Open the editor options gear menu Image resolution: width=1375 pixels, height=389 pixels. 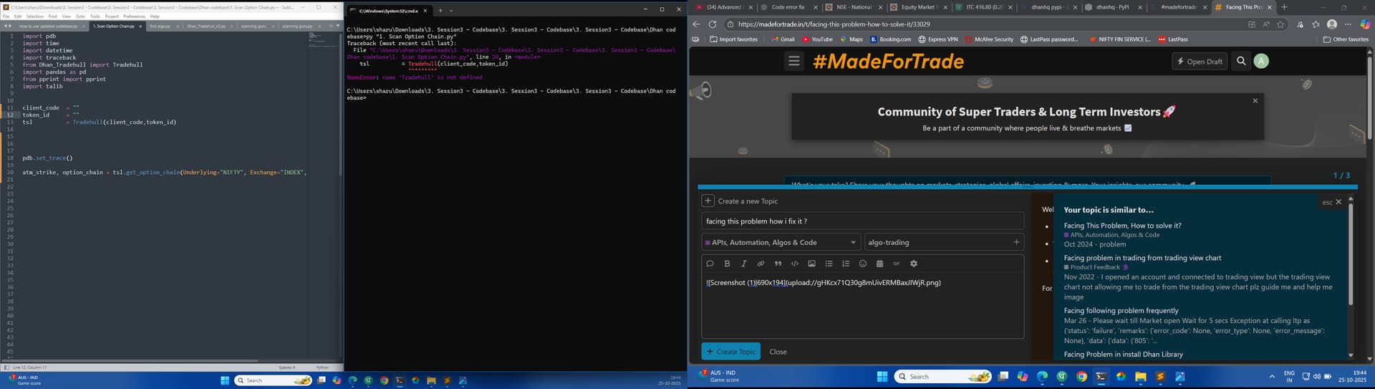pyautogui.click(x=913, y=264)
